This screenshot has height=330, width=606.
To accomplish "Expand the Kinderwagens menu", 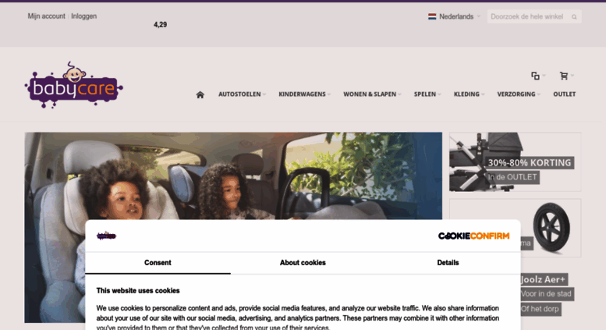I will (x=304, y=94).
